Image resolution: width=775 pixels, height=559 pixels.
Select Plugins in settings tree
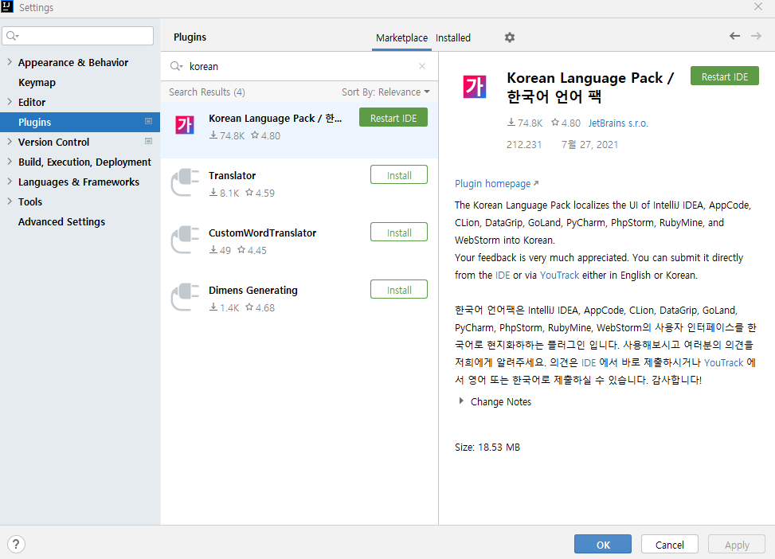[x=80, y=122]
